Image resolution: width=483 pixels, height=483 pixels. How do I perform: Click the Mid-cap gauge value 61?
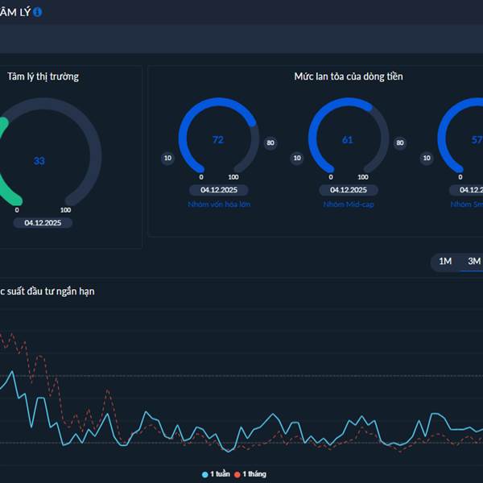(x=348, y=140)
